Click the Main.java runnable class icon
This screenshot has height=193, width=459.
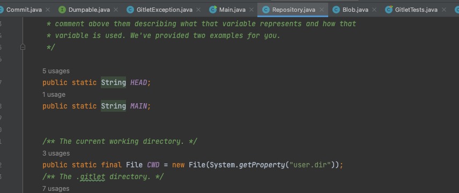(213, 10)
